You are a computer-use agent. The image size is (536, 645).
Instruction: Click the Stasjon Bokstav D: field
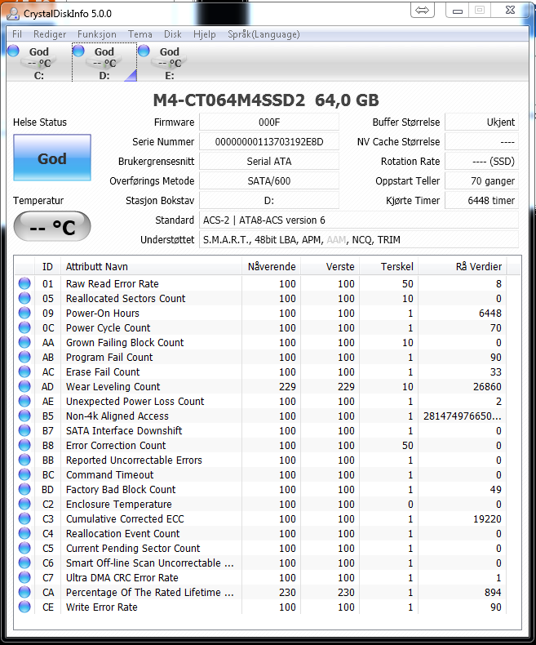point(269,201)
